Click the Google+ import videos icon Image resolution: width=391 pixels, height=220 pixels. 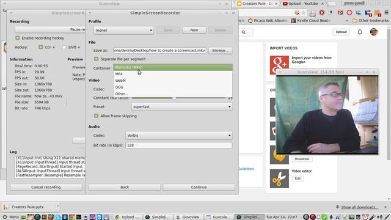point(279,65)
